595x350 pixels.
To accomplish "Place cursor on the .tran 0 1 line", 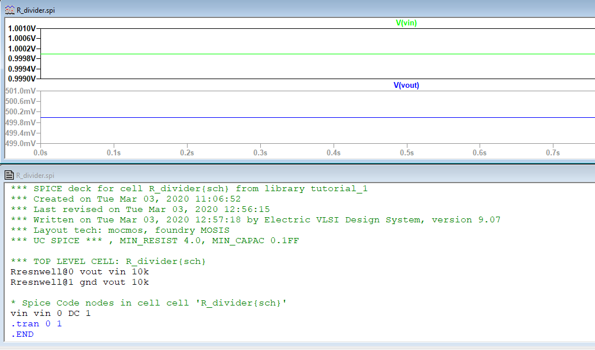I will [36, 324].
